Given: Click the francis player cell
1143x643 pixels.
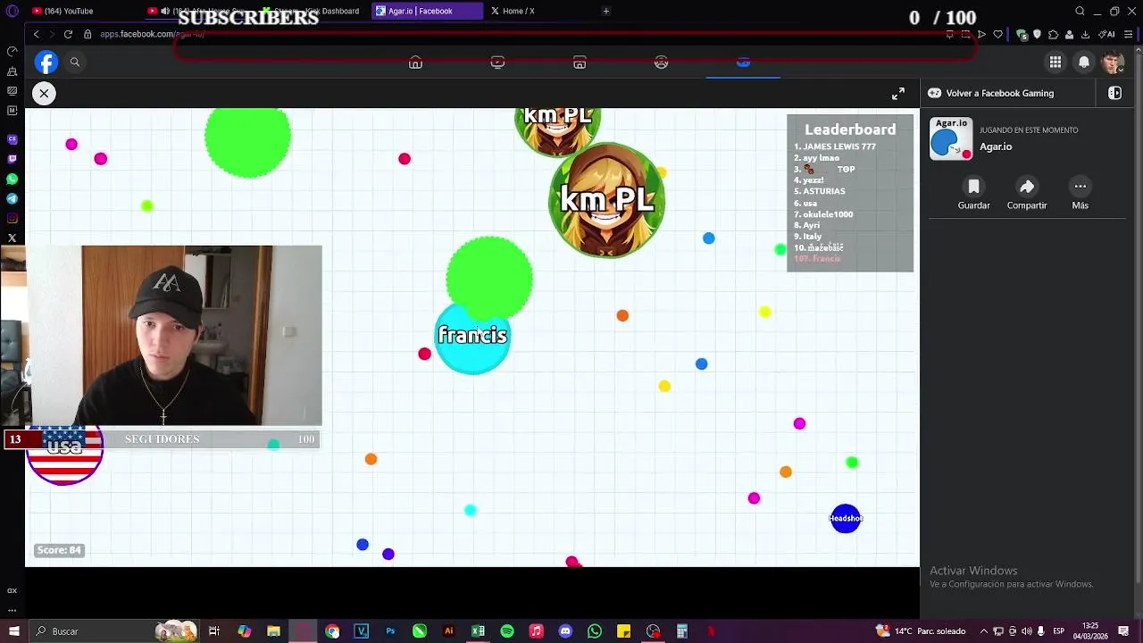Looking at the screenshot, I should click(472, 336).
